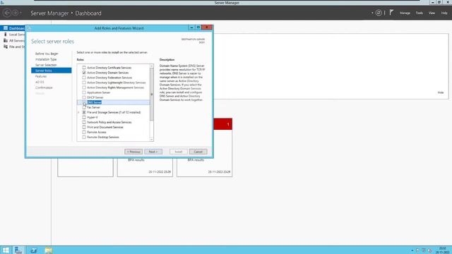Select the DNS Server role label
452x254 pixels.
(94, 102)
